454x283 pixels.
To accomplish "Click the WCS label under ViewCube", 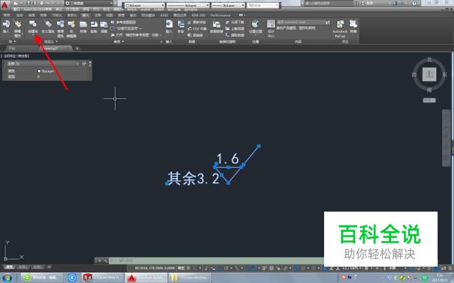I will point(429,100).
